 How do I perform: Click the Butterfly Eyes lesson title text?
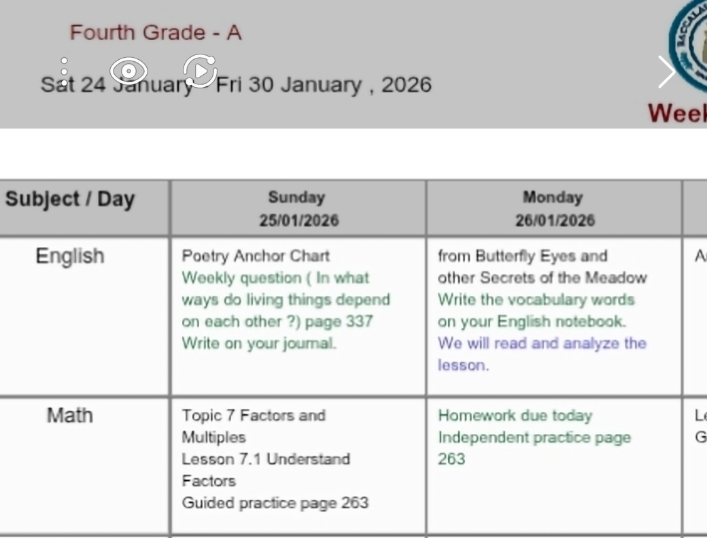coord(541,267)
